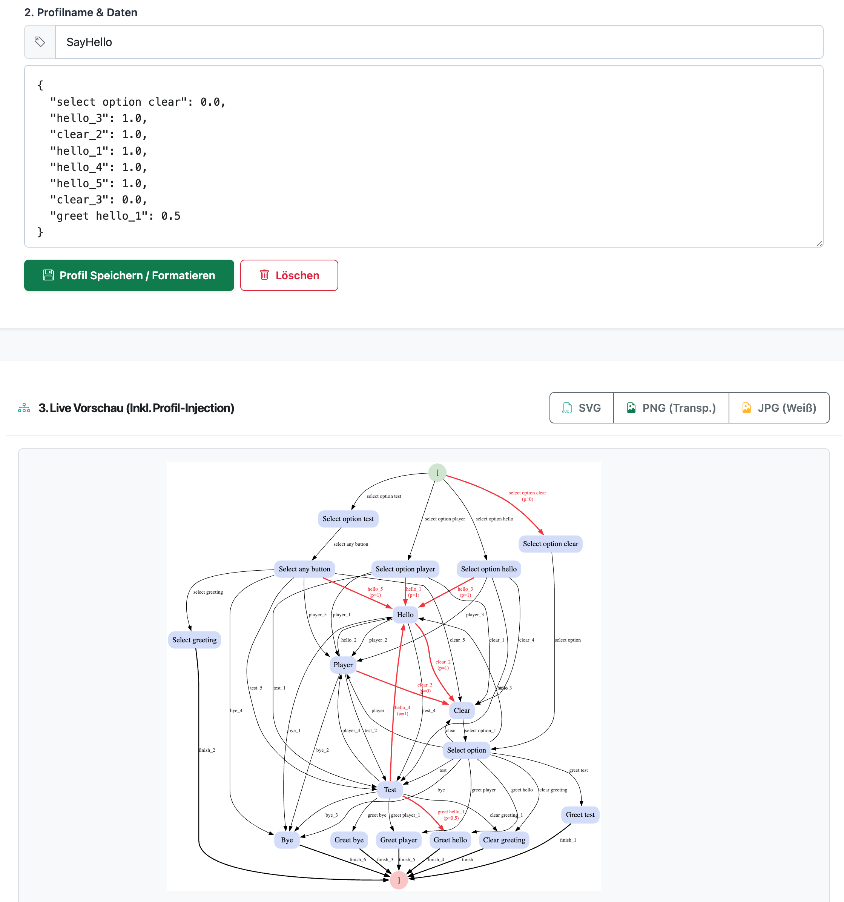Image resolution: width=844 pixels, height=902 pixels.
Task: Click the SVG file icon
Action: coord(566,408)
